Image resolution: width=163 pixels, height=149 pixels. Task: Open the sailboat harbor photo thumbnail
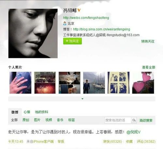94,83
